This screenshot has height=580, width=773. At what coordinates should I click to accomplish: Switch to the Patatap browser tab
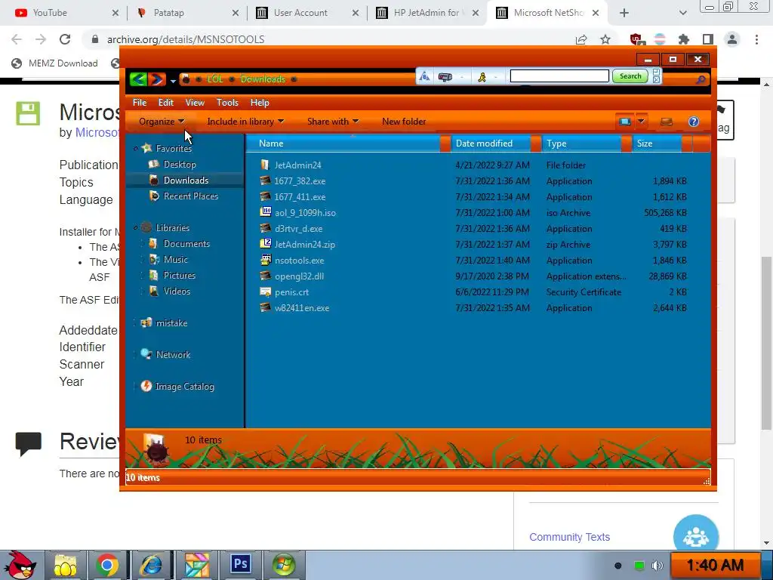pos(186,13)
